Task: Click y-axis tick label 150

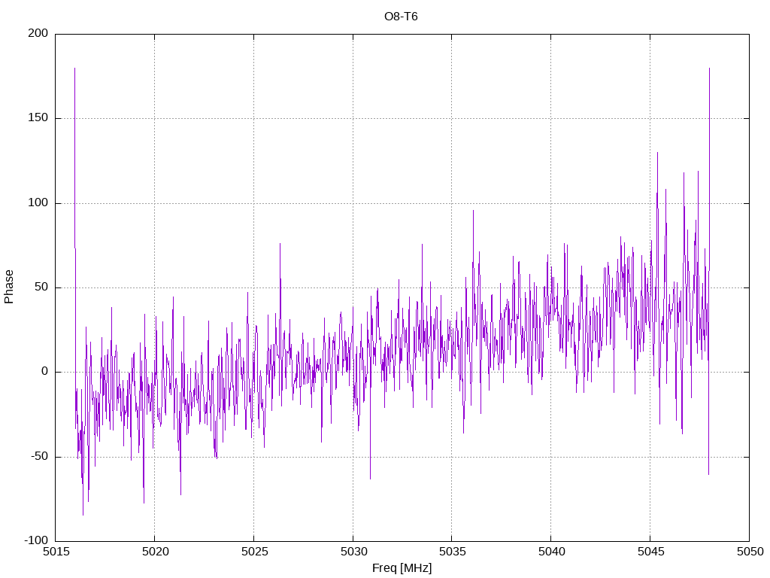Action: [38, 118]
